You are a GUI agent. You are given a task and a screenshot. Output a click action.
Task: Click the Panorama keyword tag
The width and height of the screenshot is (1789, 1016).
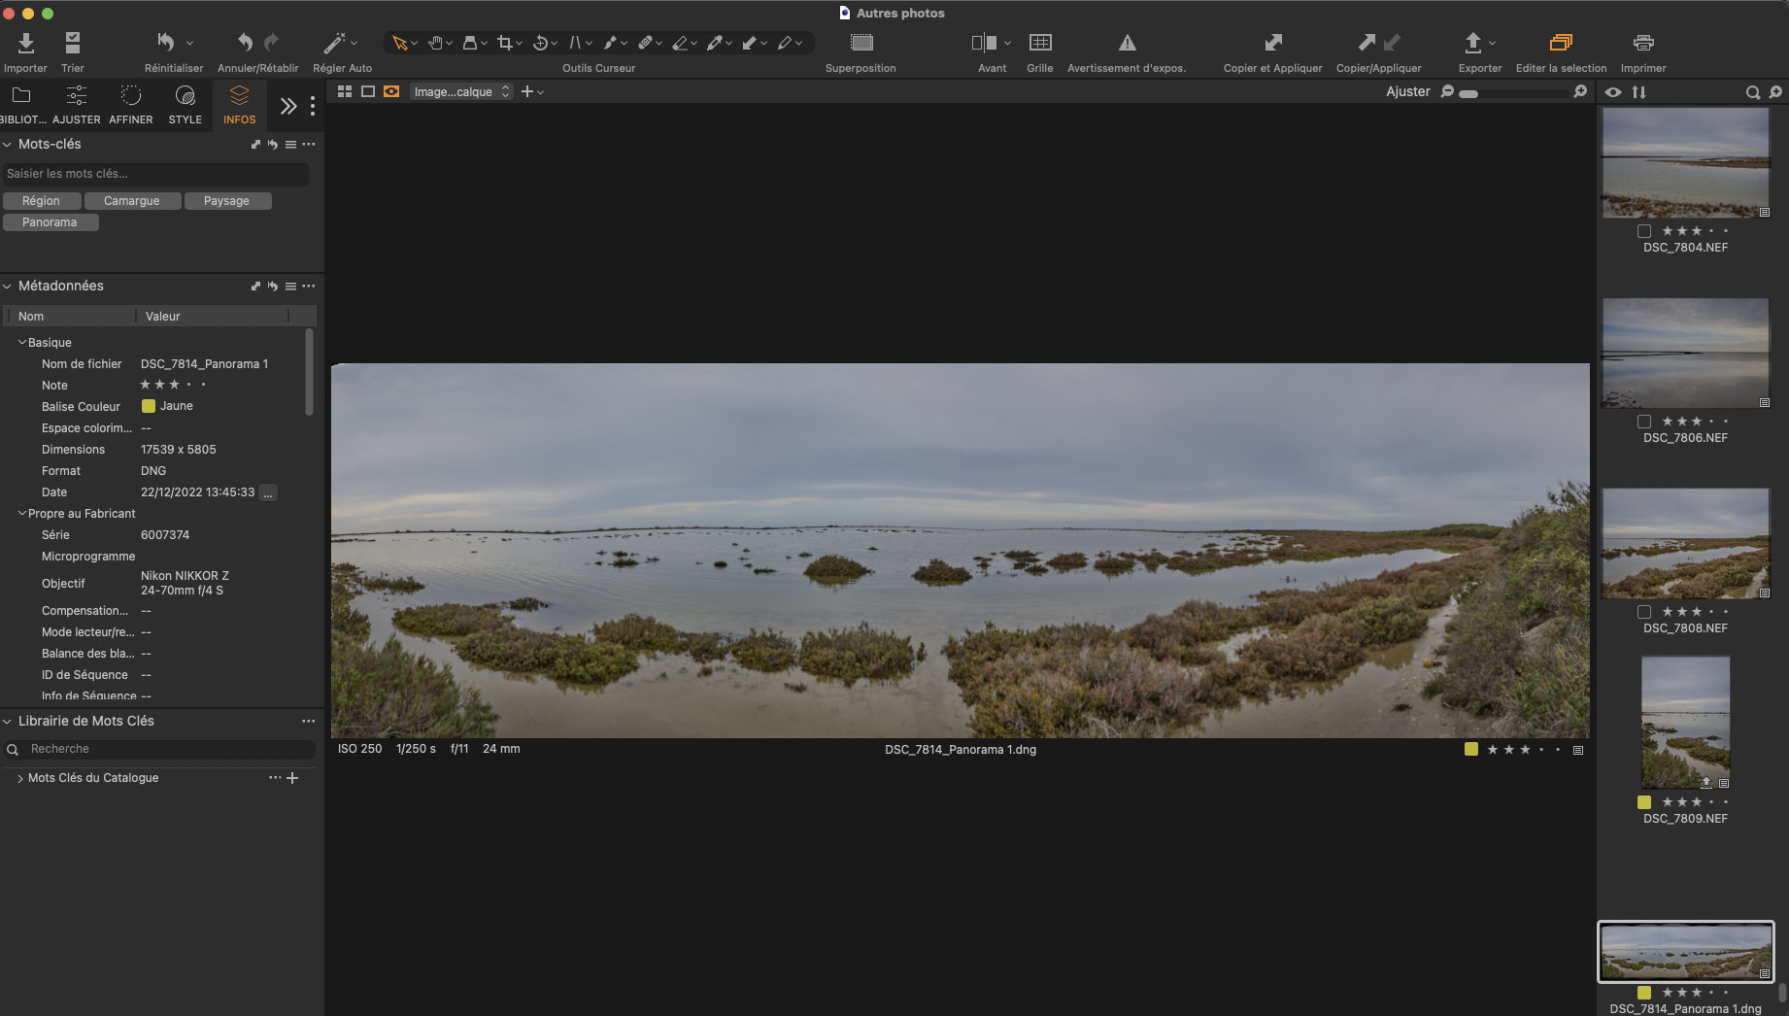(x=51, y=222)
